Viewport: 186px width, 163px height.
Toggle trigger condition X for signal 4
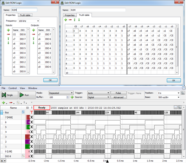pos(32,132)
